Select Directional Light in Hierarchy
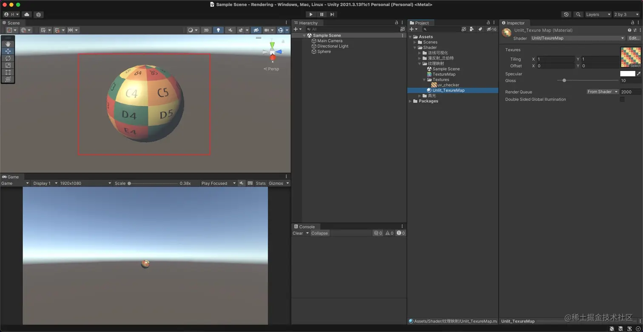643x332 pixels. pyautogui.click(x=333, y=46)
